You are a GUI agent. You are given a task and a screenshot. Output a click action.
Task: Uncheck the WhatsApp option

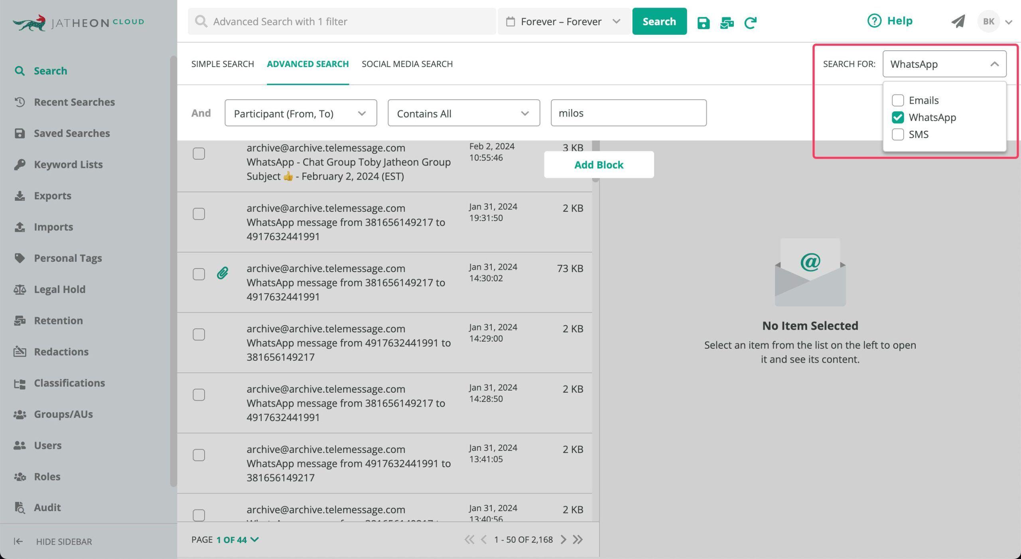point(898,117)
